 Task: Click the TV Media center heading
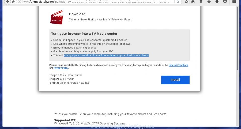point(84,34)
